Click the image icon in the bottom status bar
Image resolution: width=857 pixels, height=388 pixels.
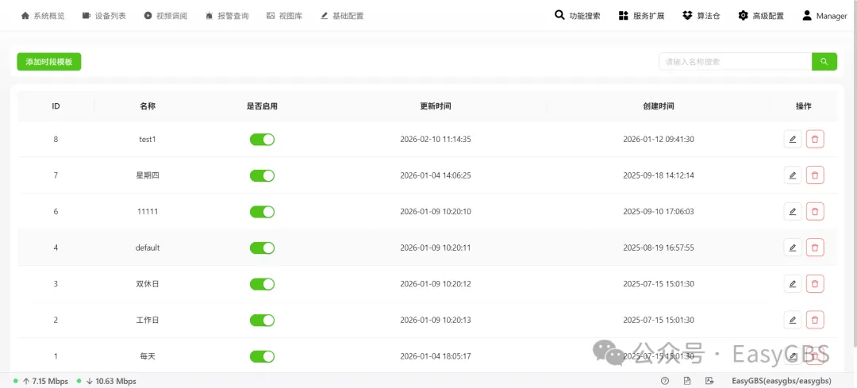pos(709,381)
